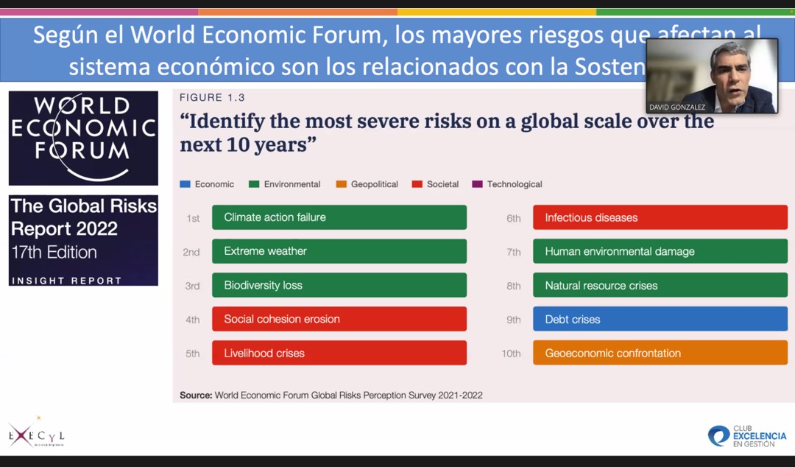This screenshot has width=795, height=467.
Task: Select the Social cohesion erosion bar
Action: click(339, 319)
